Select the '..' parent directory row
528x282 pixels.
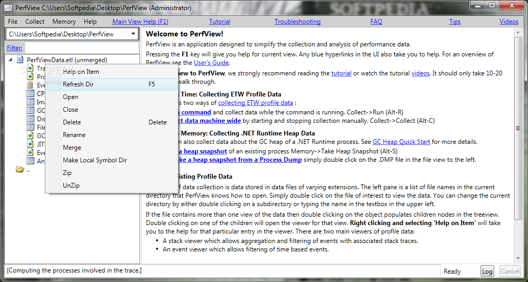click(x=29, y=170)
